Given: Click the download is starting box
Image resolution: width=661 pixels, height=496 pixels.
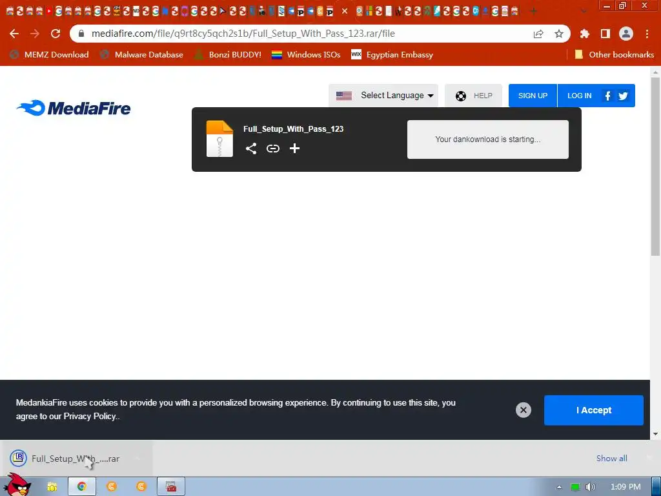Looking at the screenshot, I should tap(488, 139).
